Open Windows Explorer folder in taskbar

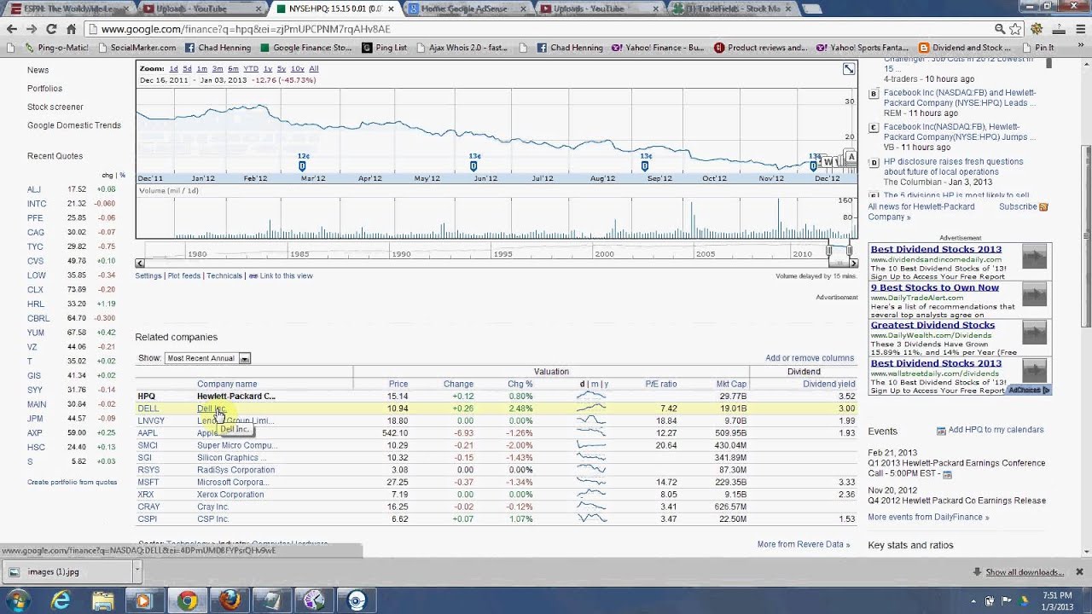pos(102,600)
